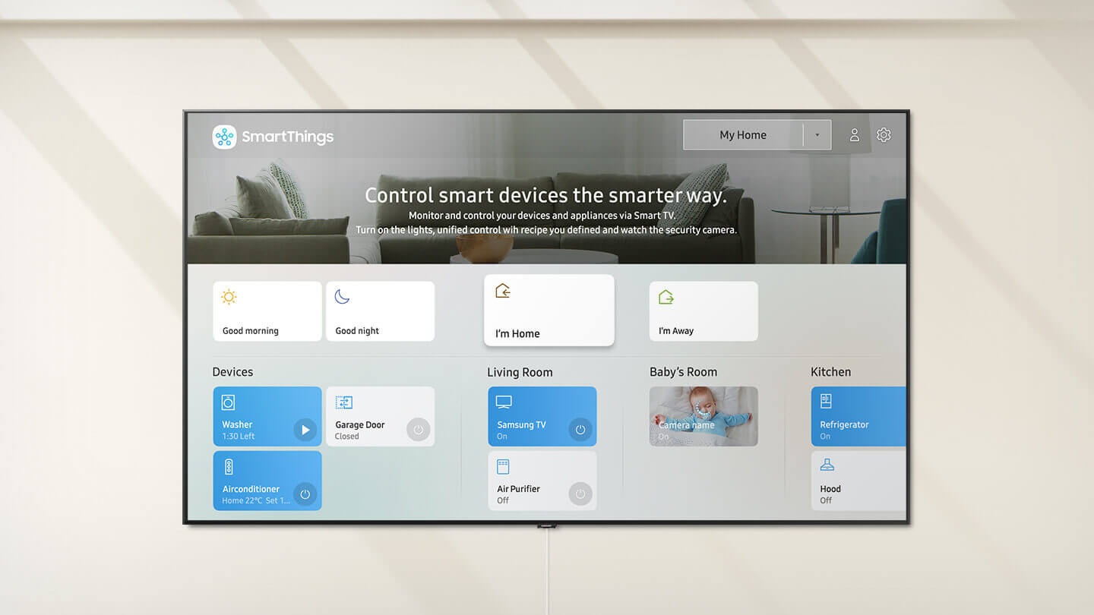The image size is (1094, 615).
Task: Run the I'm Away scene
Action: coord(704,311)
